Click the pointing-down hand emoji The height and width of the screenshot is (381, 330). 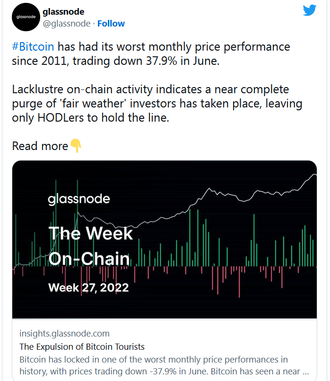(x=76, y=146)
